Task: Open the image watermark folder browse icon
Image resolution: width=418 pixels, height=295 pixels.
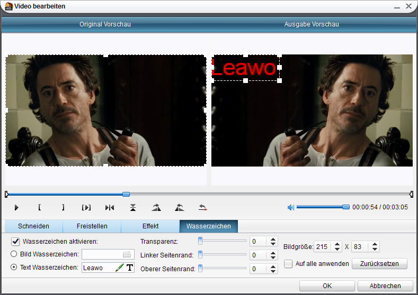Action: 127,254
